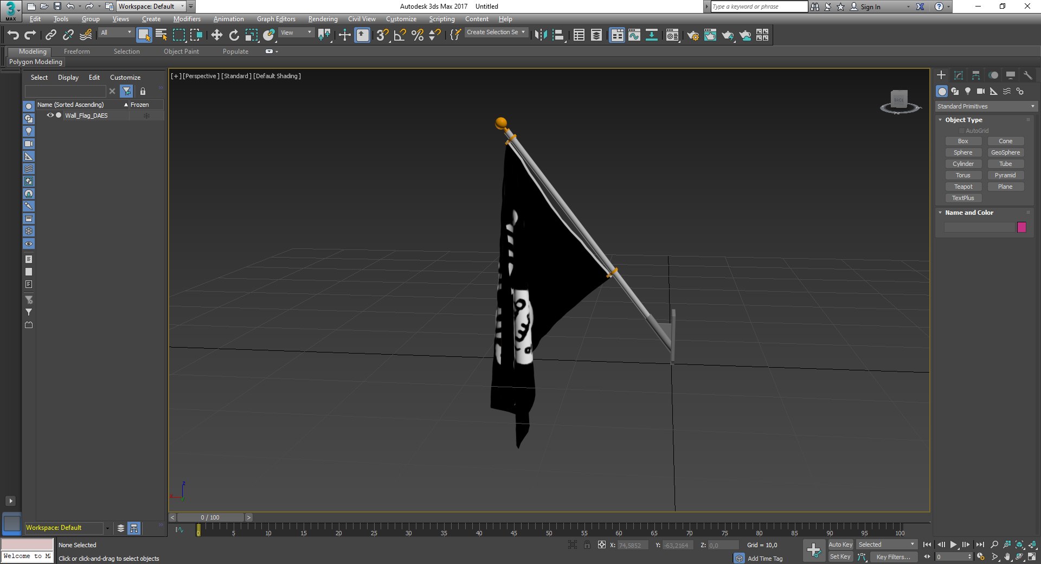Click the ViewCube in the viewport

899,101
